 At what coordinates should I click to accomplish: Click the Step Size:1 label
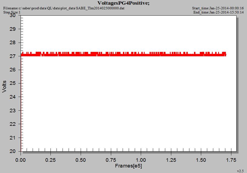click(12, 12)
